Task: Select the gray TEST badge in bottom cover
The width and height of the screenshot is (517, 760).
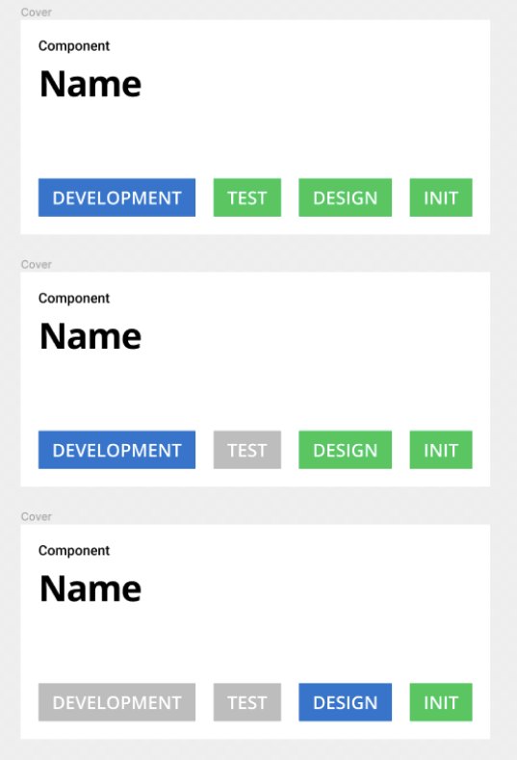Action: click(x=247, y=702)
